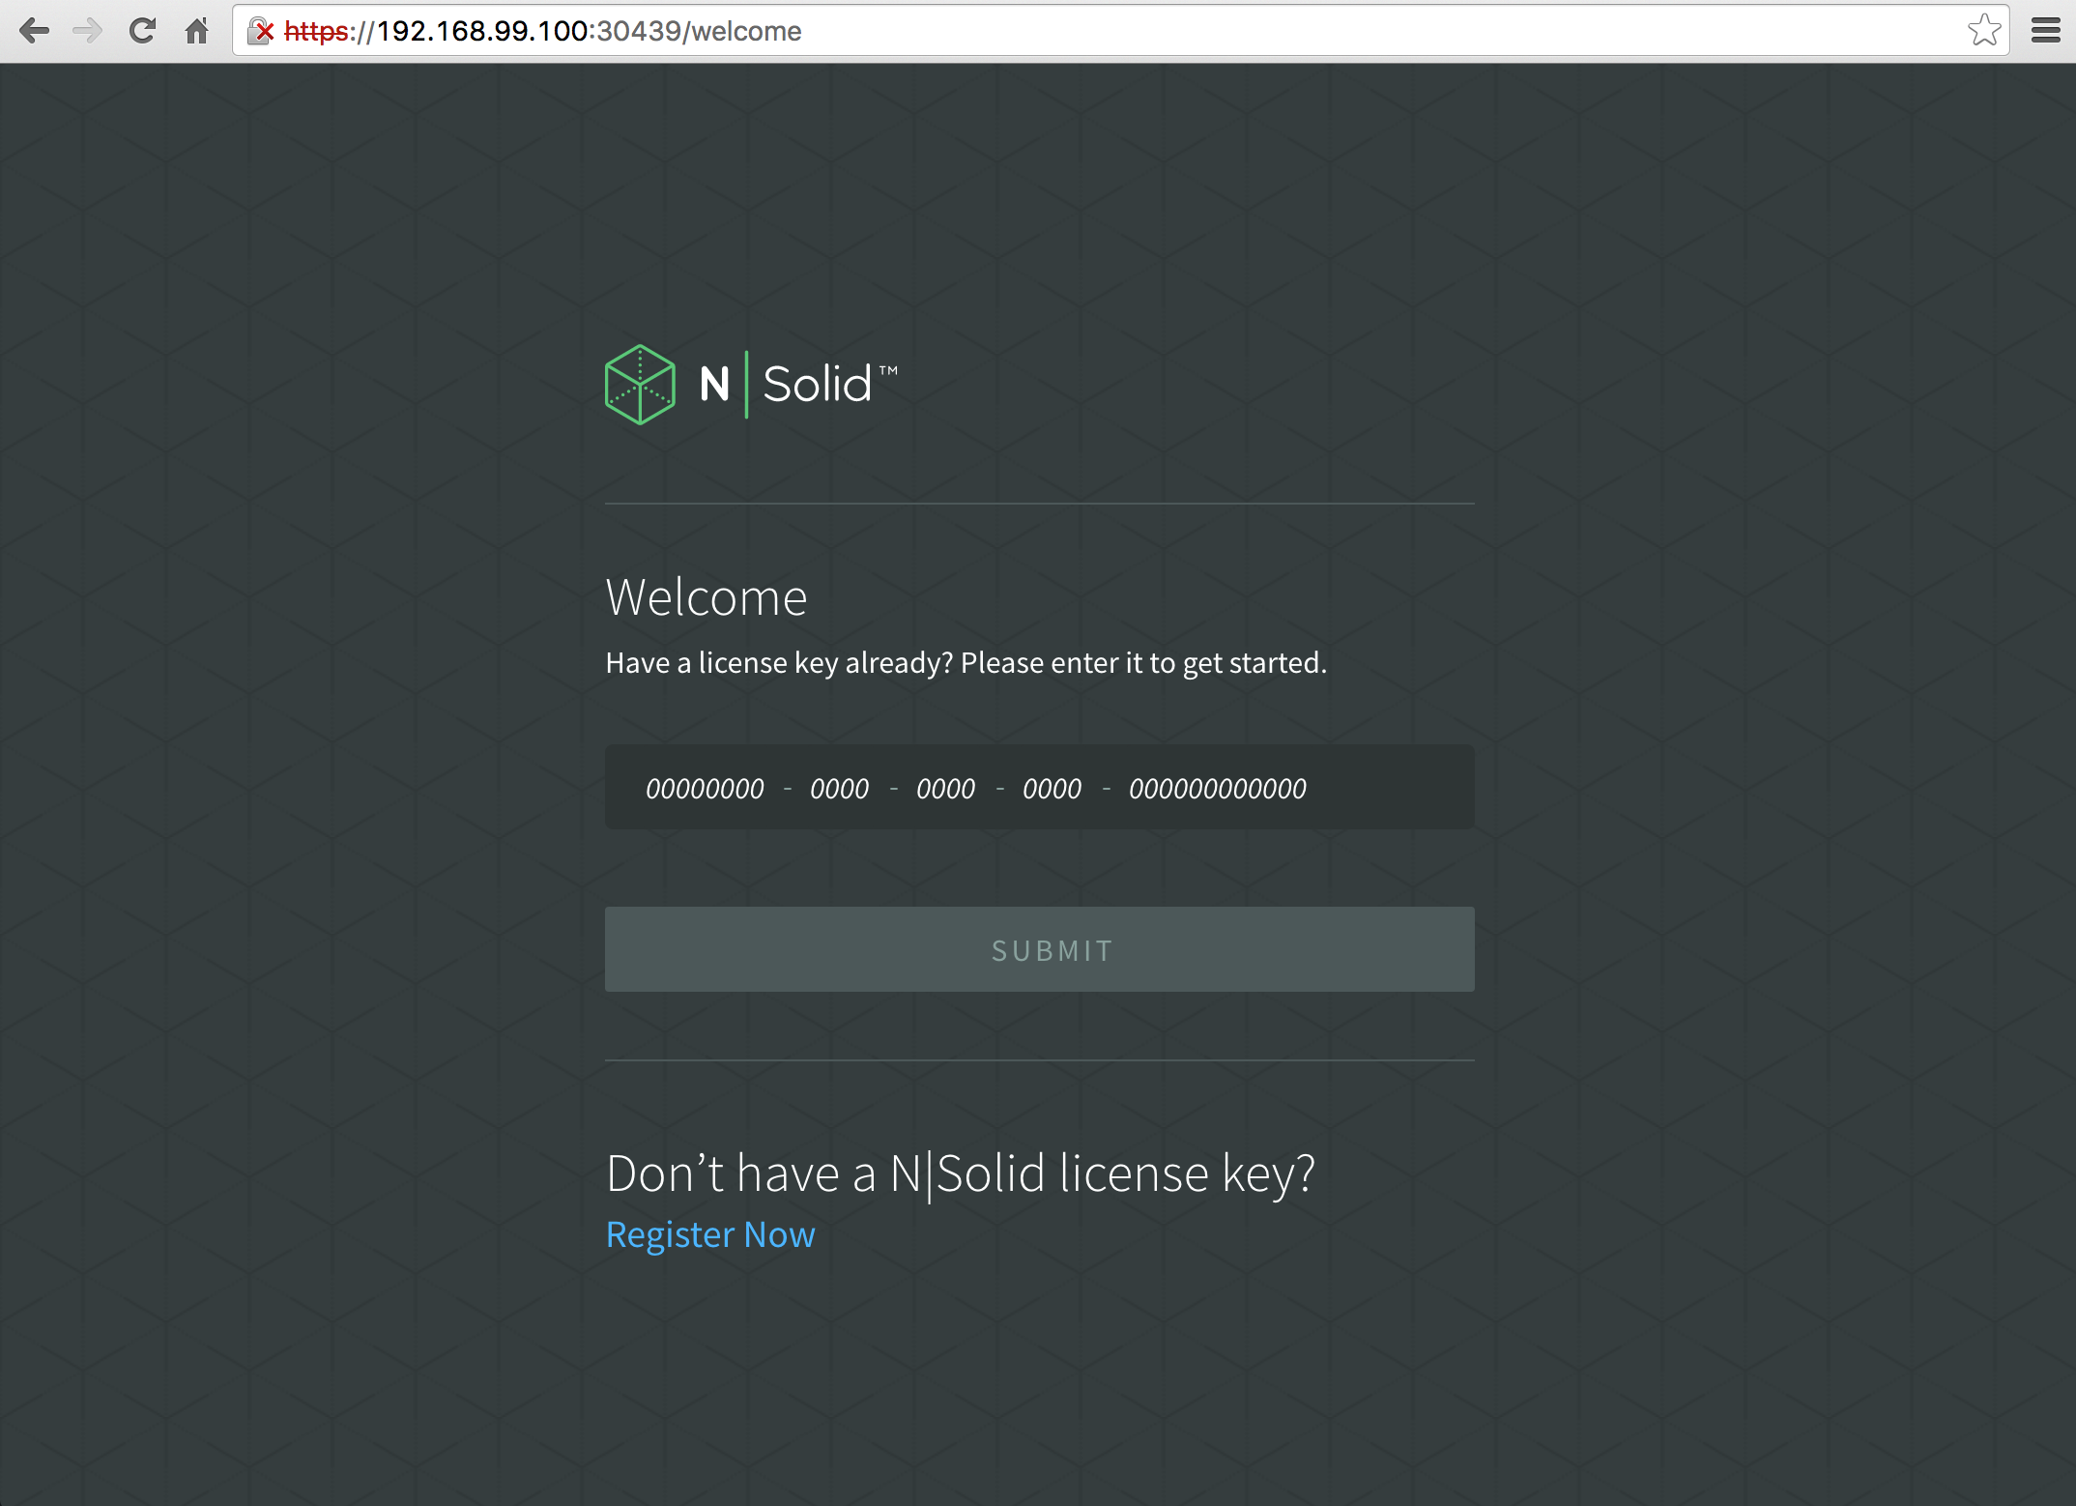This screenshot has height=1506, width=2076.
Task: Reload the welcome page
Action: (x=142, y=31)
